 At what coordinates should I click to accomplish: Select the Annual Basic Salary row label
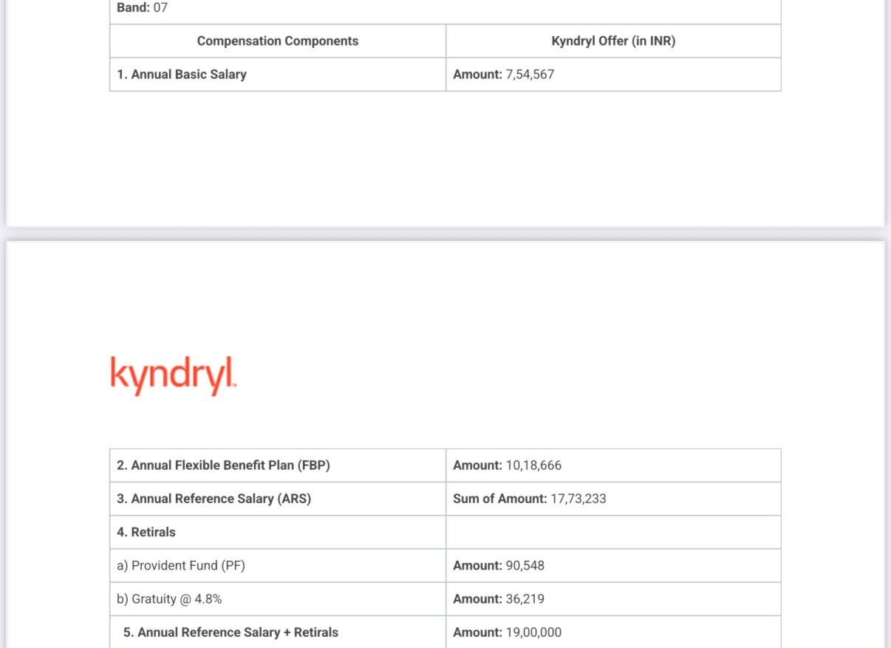click(182, 75)
